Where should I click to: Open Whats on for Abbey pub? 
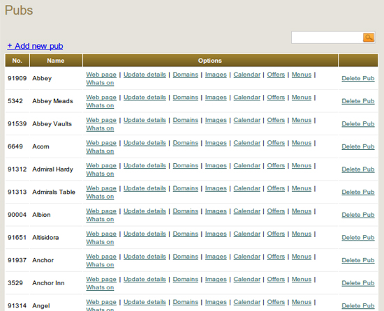pyautogui.click(x=100, y=83)
